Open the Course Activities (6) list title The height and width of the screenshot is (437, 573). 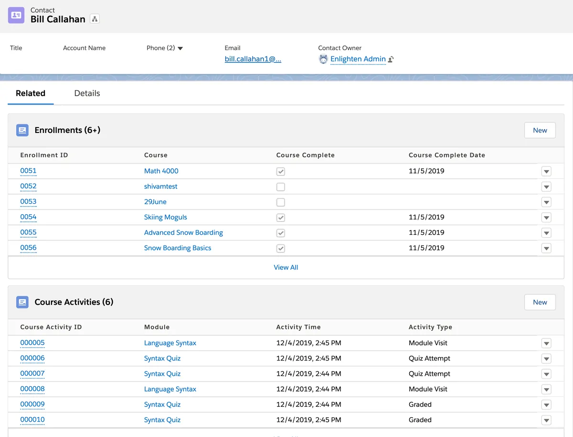pos(74,302)
